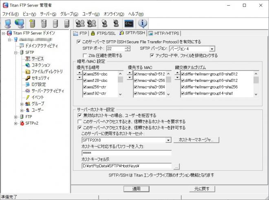Open the ファイル(F) menu
The width and height of the screenshot is (269, 200).
(11, 14)
